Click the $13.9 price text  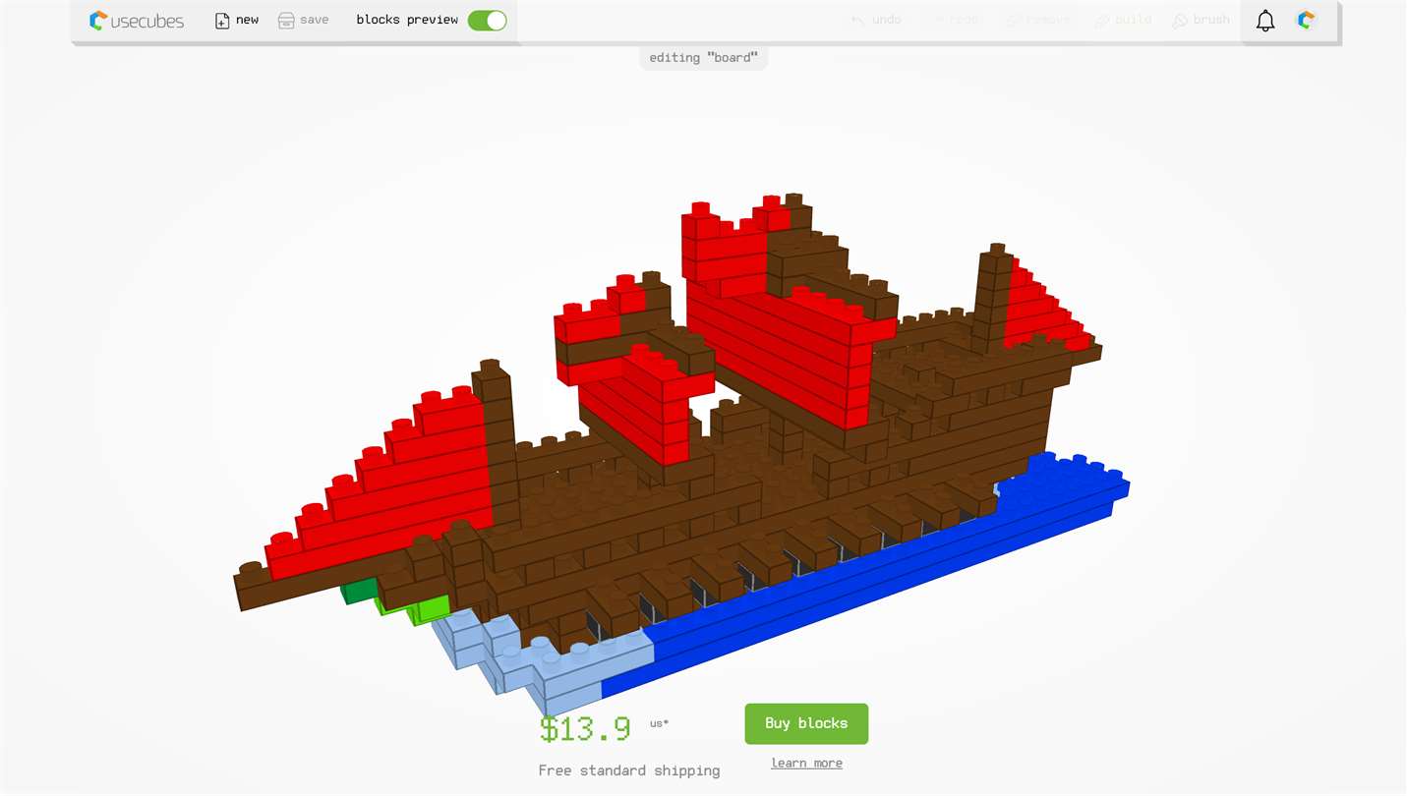[585, 728]
